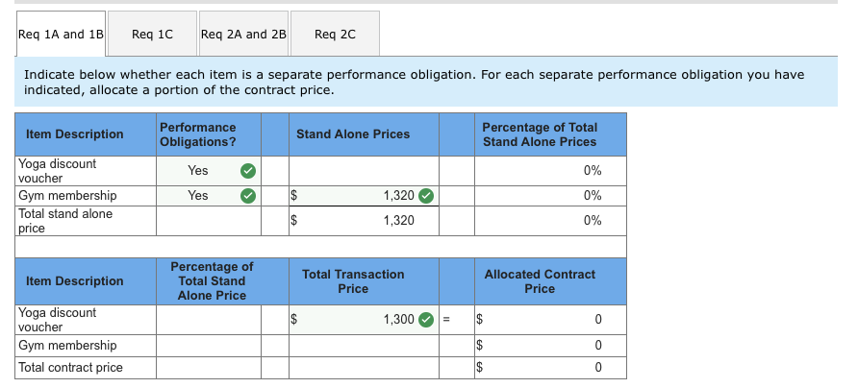
Task: Select the Req 1A and 1B tab
Action: pos(61,34)
